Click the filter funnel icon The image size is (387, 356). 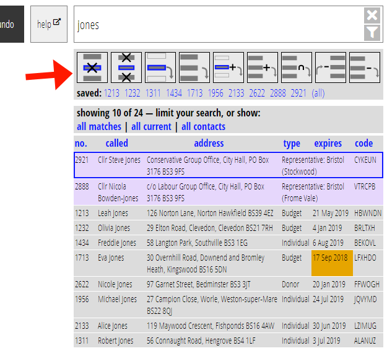click(372, 33)
